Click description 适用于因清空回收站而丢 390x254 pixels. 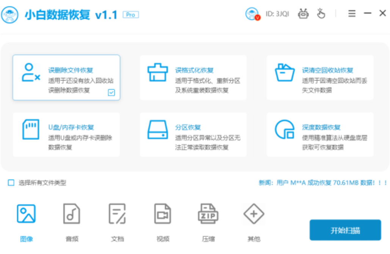pos(335,81)
